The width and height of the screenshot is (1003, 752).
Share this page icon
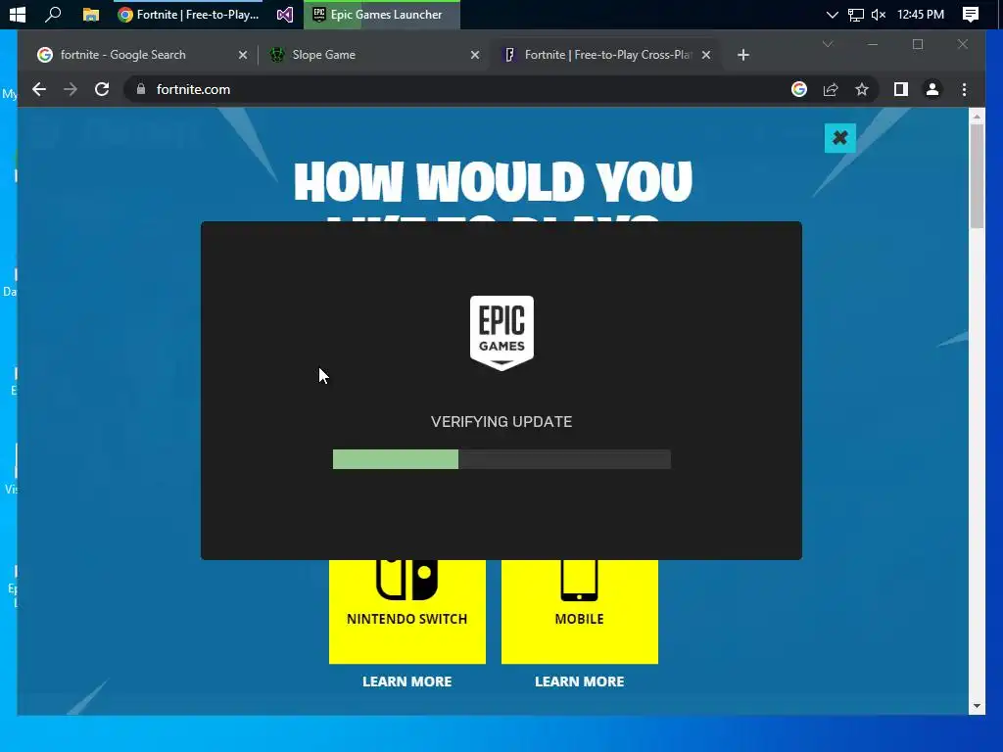831,89
